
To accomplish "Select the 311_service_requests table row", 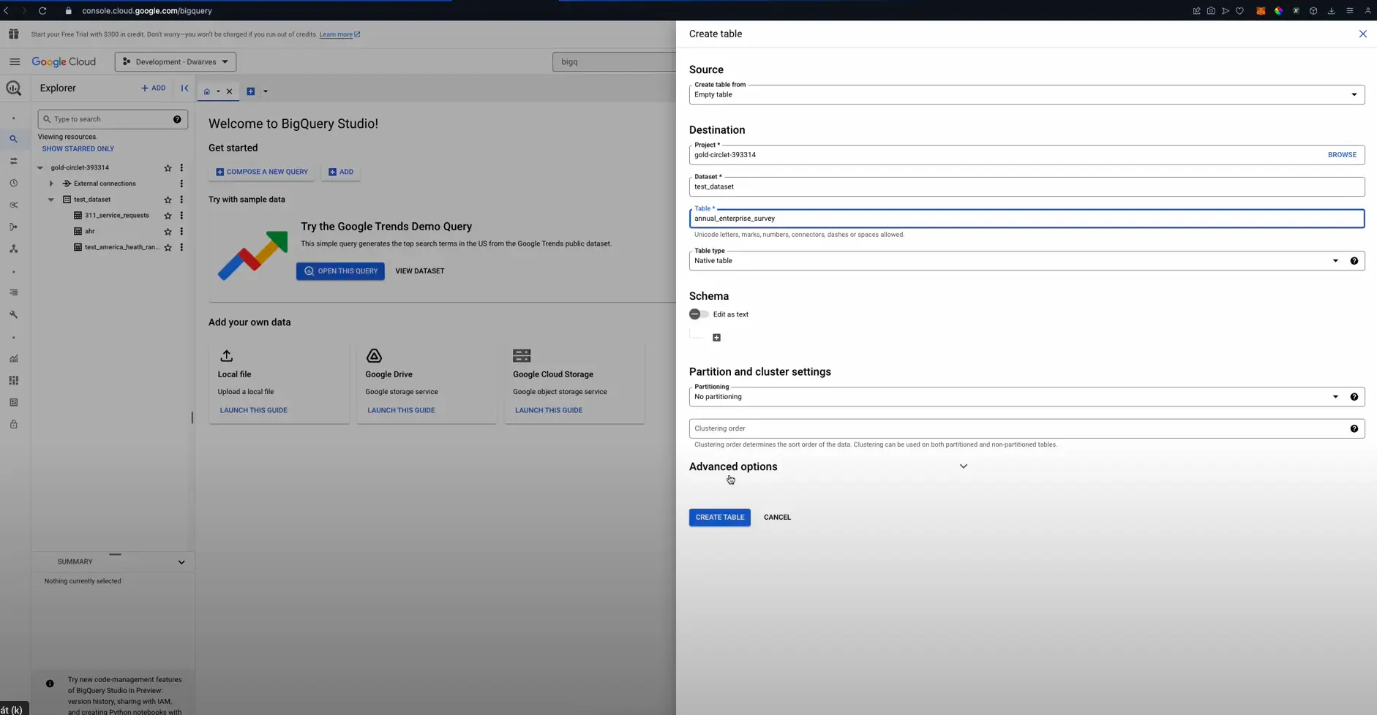I will pyautogui.click(x=117, y=216).
